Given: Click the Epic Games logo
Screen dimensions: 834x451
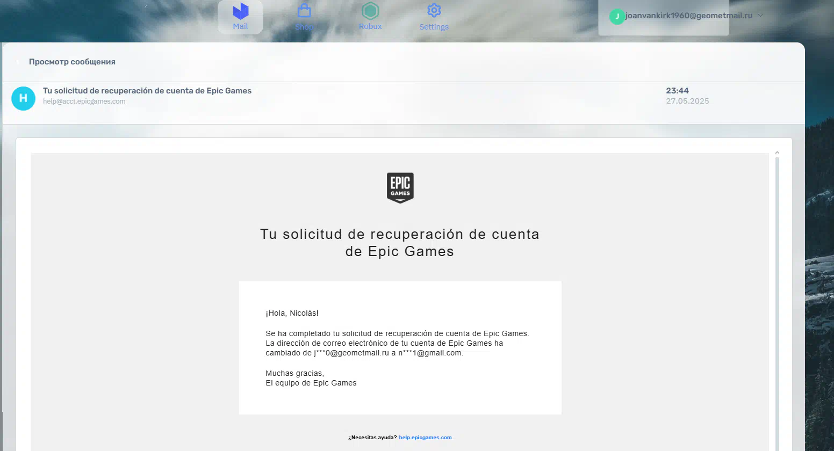Looking at the screenshot, I should coord(400,188).
